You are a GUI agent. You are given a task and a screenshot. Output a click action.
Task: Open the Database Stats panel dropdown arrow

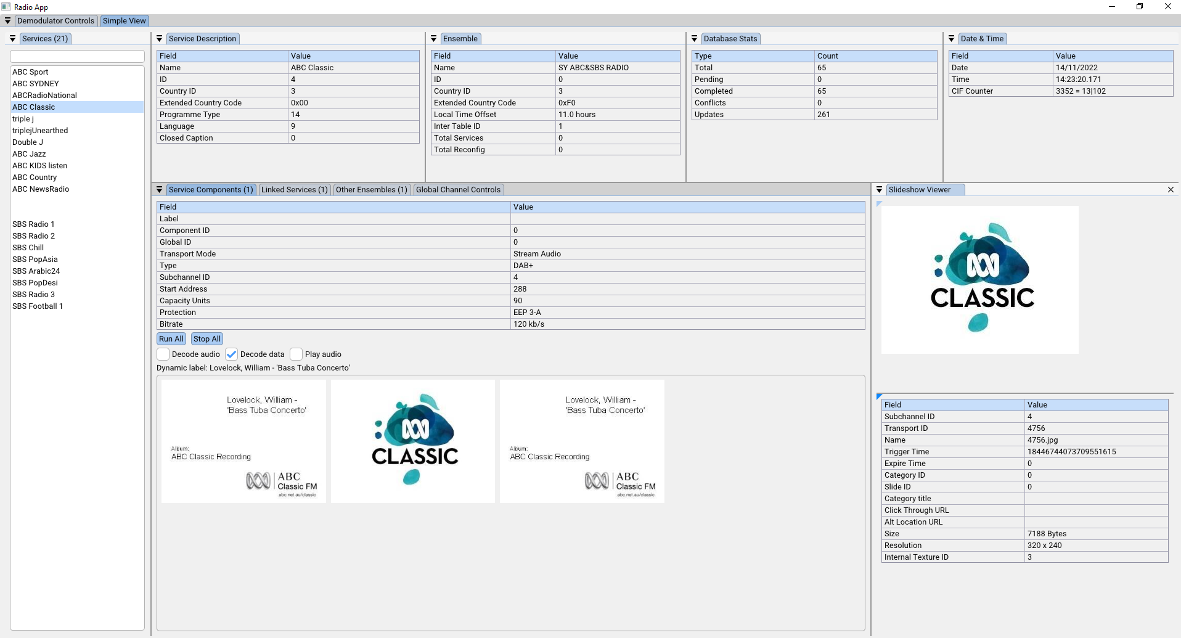[695, 39]
